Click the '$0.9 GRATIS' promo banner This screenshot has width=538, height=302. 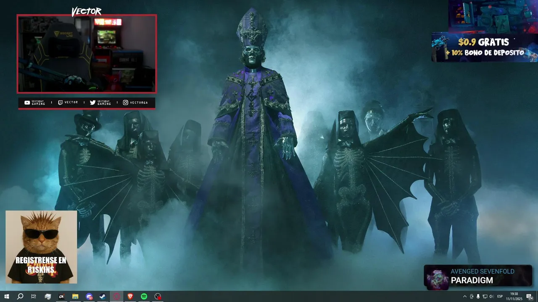[x=485, y=47]
